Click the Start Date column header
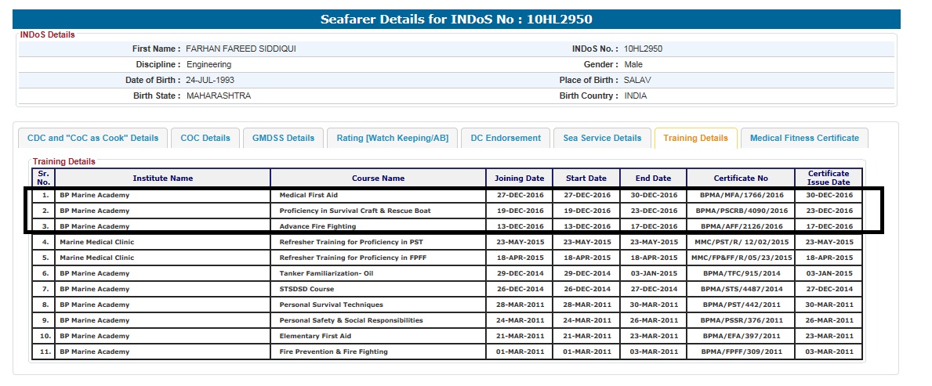 pos(586,178)
